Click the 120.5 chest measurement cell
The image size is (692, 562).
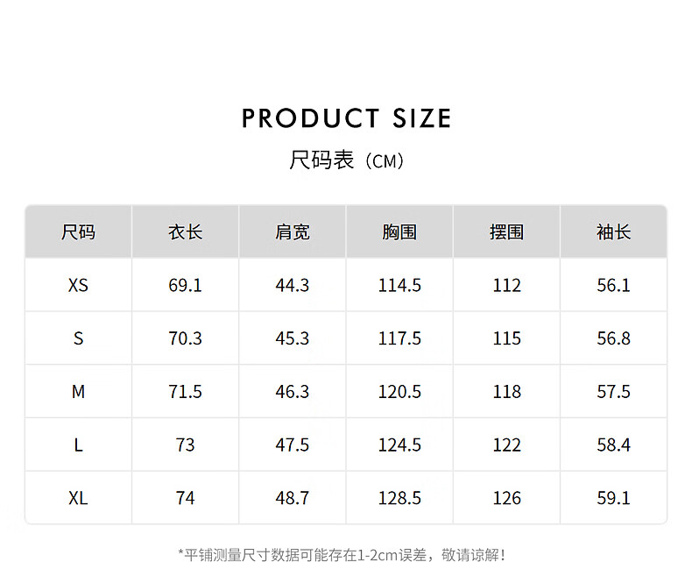point(399,392)
